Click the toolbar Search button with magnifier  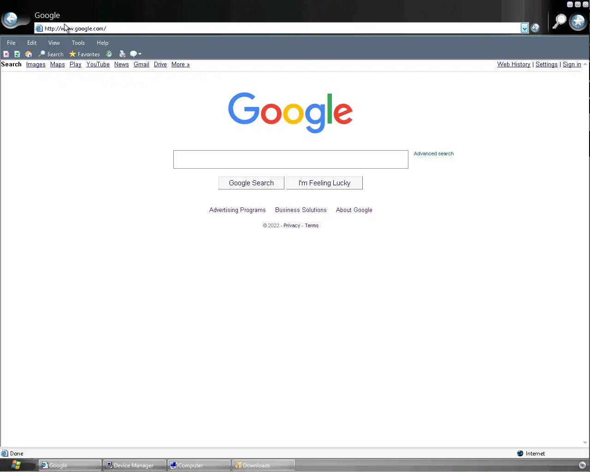click(51, 54)
